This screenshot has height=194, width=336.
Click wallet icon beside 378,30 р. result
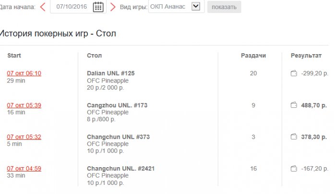point(294,137)
